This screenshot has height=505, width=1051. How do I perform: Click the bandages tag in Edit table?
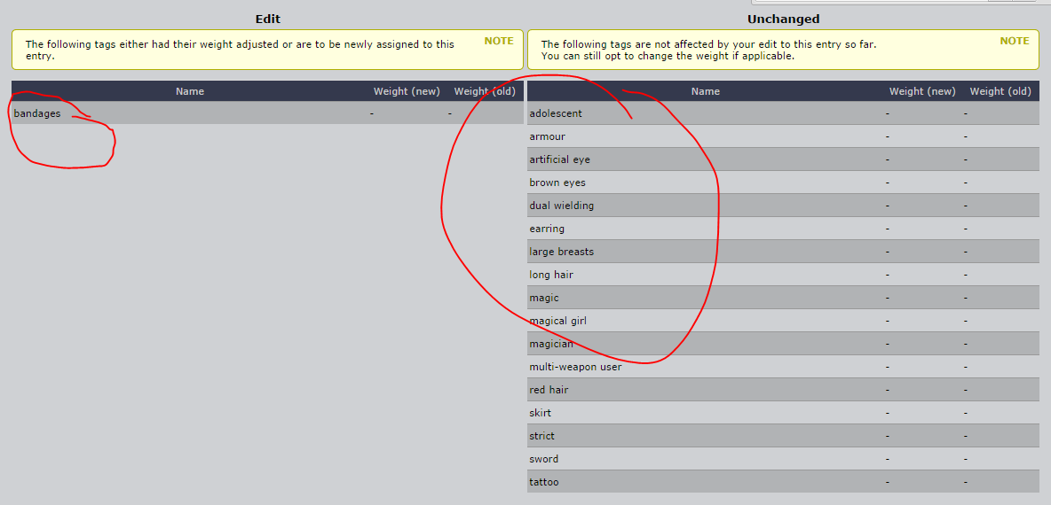(x=37, y=113)
